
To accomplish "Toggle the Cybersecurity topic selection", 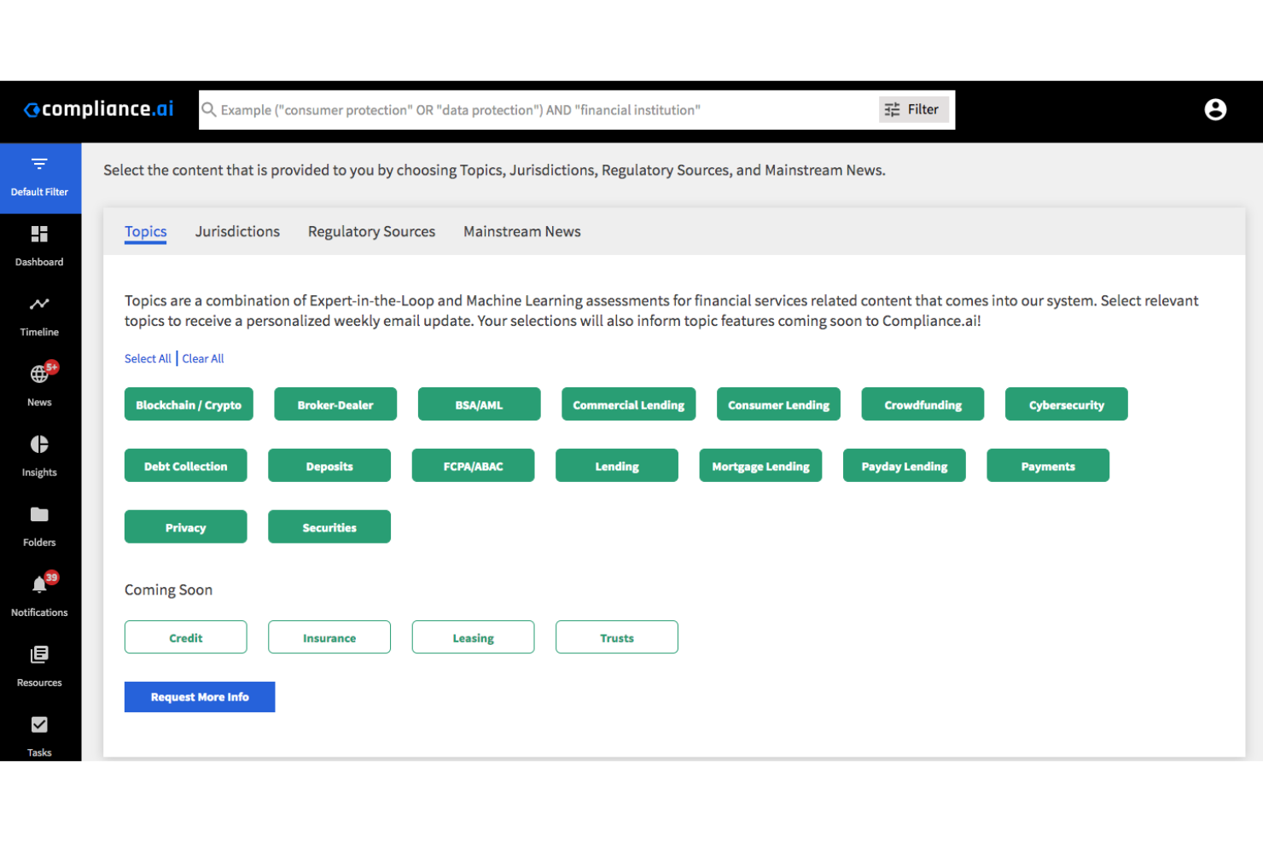I will click(x=1066, y=404).
